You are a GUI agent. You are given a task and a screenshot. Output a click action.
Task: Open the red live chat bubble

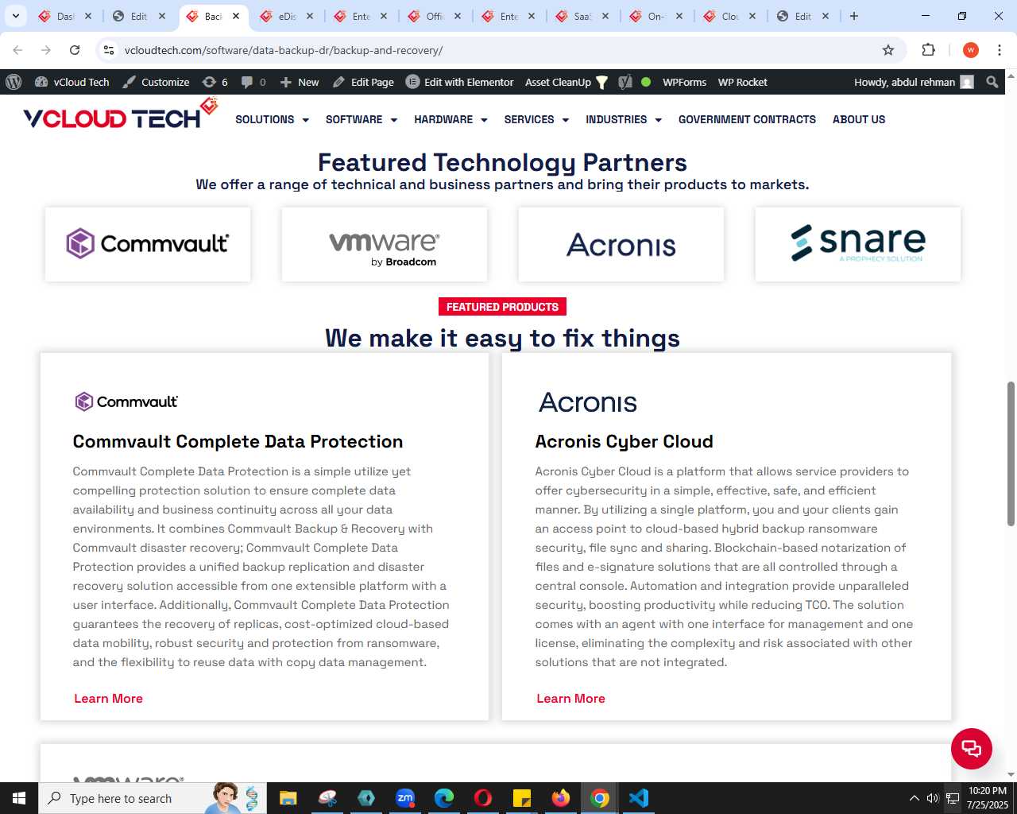[972, 748]
